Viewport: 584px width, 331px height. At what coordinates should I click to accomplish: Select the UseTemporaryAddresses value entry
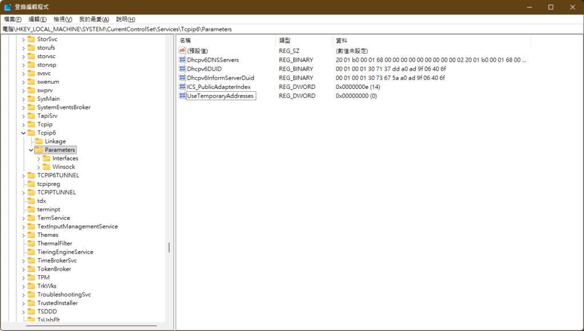(x=220, y=96)
